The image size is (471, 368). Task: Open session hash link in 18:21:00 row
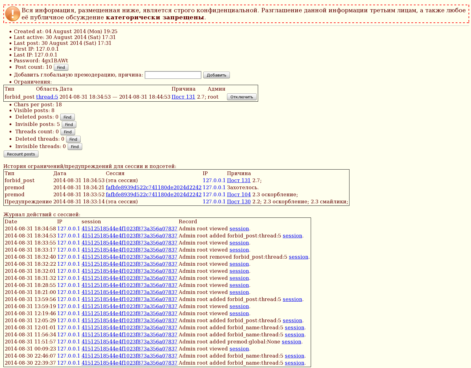(130, 292)
